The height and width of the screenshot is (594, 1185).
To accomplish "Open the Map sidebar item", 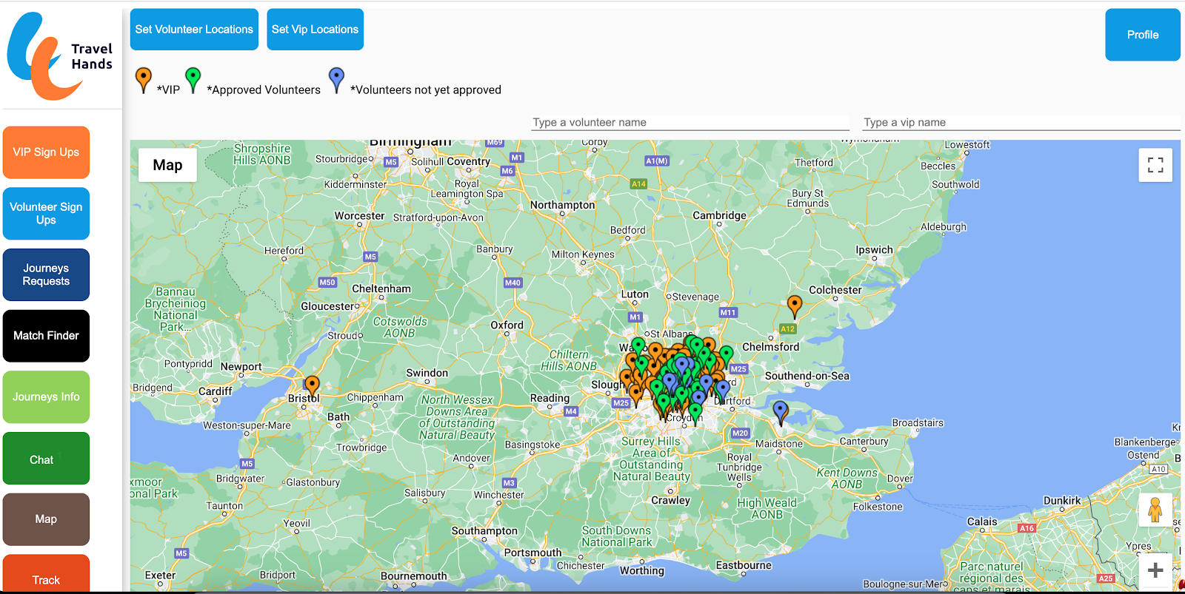I will [x=46, y=519].
